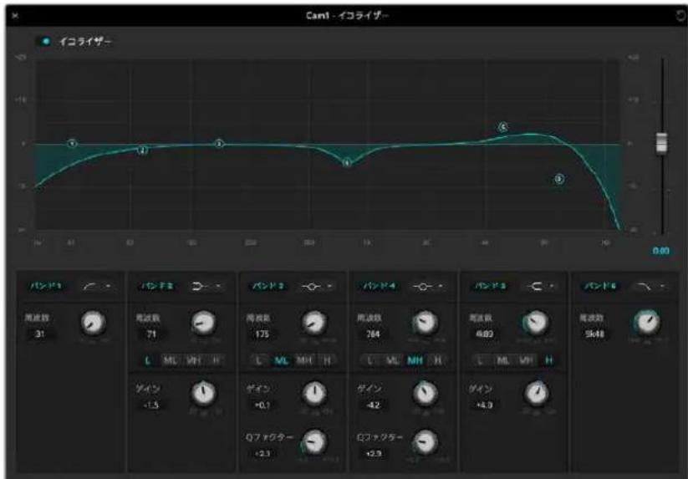This screenshot has height=479, width=688.
Task: Select MH range for band 2
Action: pos(193,360)
